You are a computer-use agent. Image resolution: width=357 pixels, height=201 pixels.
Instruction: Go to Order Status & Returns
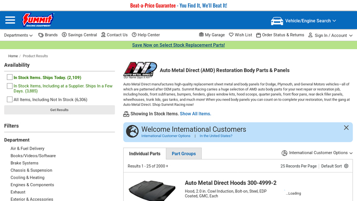pos(283,35)
